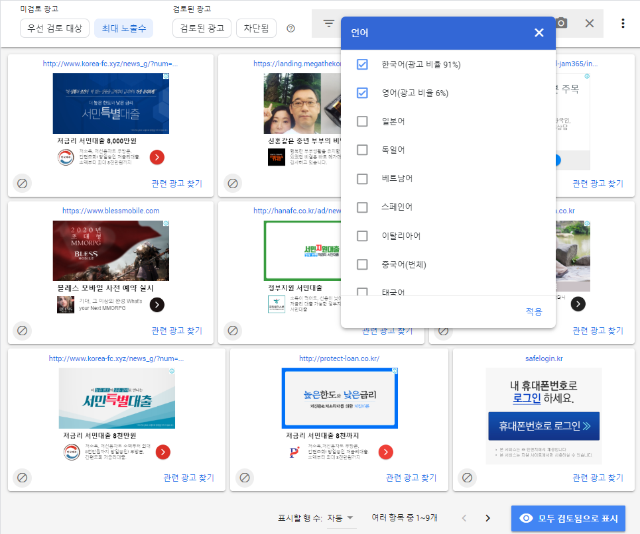Screen dimensions: 640x534
Task: Open the Bless Mobile MMORPG ad image
Action: [x=111, y=250]
